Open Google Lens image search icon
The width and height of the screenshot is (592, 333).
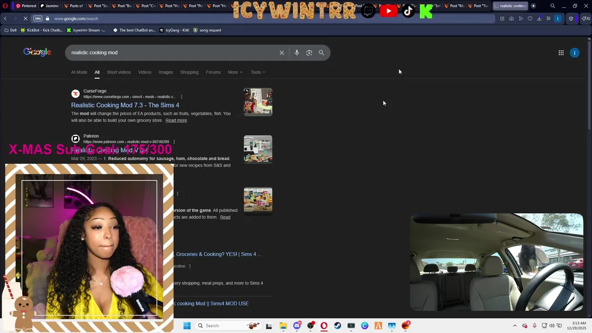(x=309, y=53)
